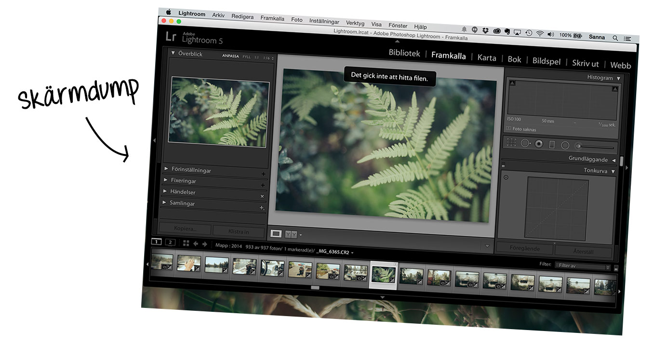Open the Apple menu
This screenshot has width=654, height=357.
pos(169,12)
